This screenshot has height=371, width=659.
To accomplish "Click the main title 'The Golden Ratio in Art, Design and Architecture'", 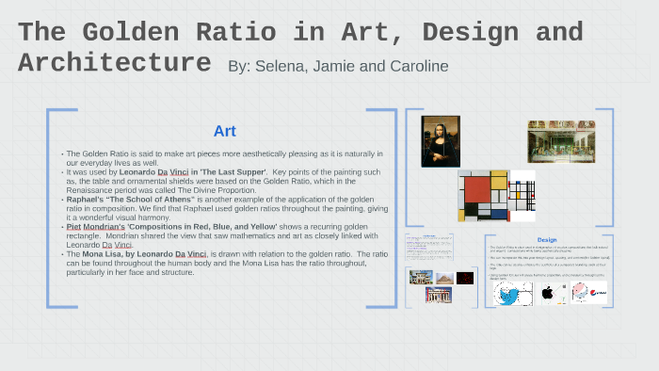I will pyautogui.click(x=300, y=47).
